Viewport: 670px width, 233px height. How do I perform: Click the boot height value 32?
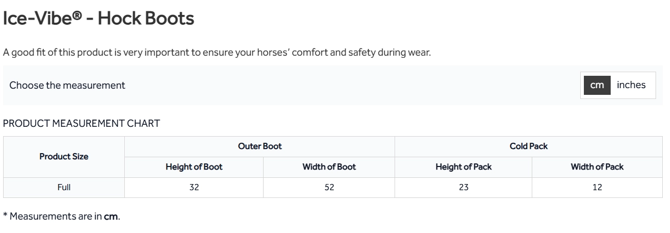tap(194, 188)
